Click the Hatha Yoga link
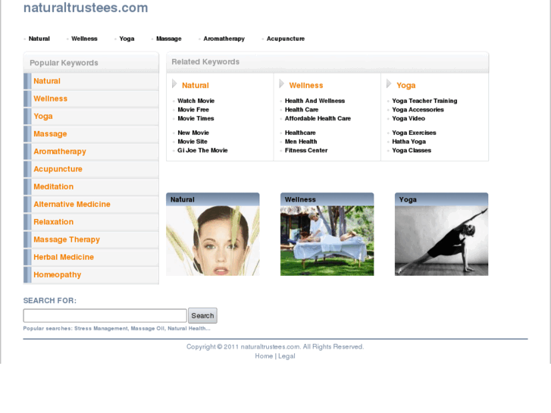The image size is (551, 413). pyautogui.click(x=409, y=142)
